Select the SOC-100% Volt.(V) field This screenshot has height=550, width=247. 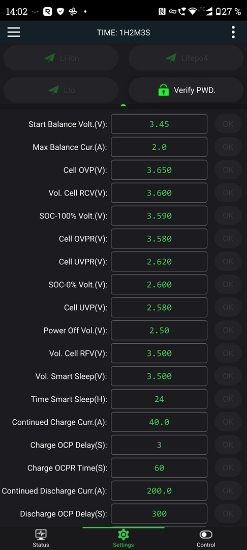tap(159, 216)
